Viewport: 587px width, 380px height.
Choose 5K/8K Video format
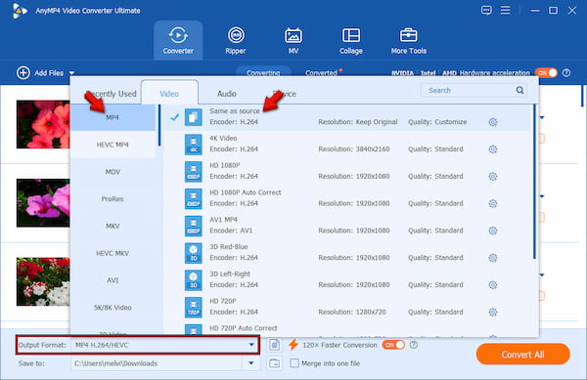pyautogui.click(x=113, y=308)
